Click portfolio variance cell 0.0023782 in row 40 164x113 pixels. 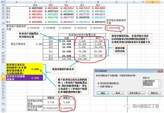(x=116, y=28)
